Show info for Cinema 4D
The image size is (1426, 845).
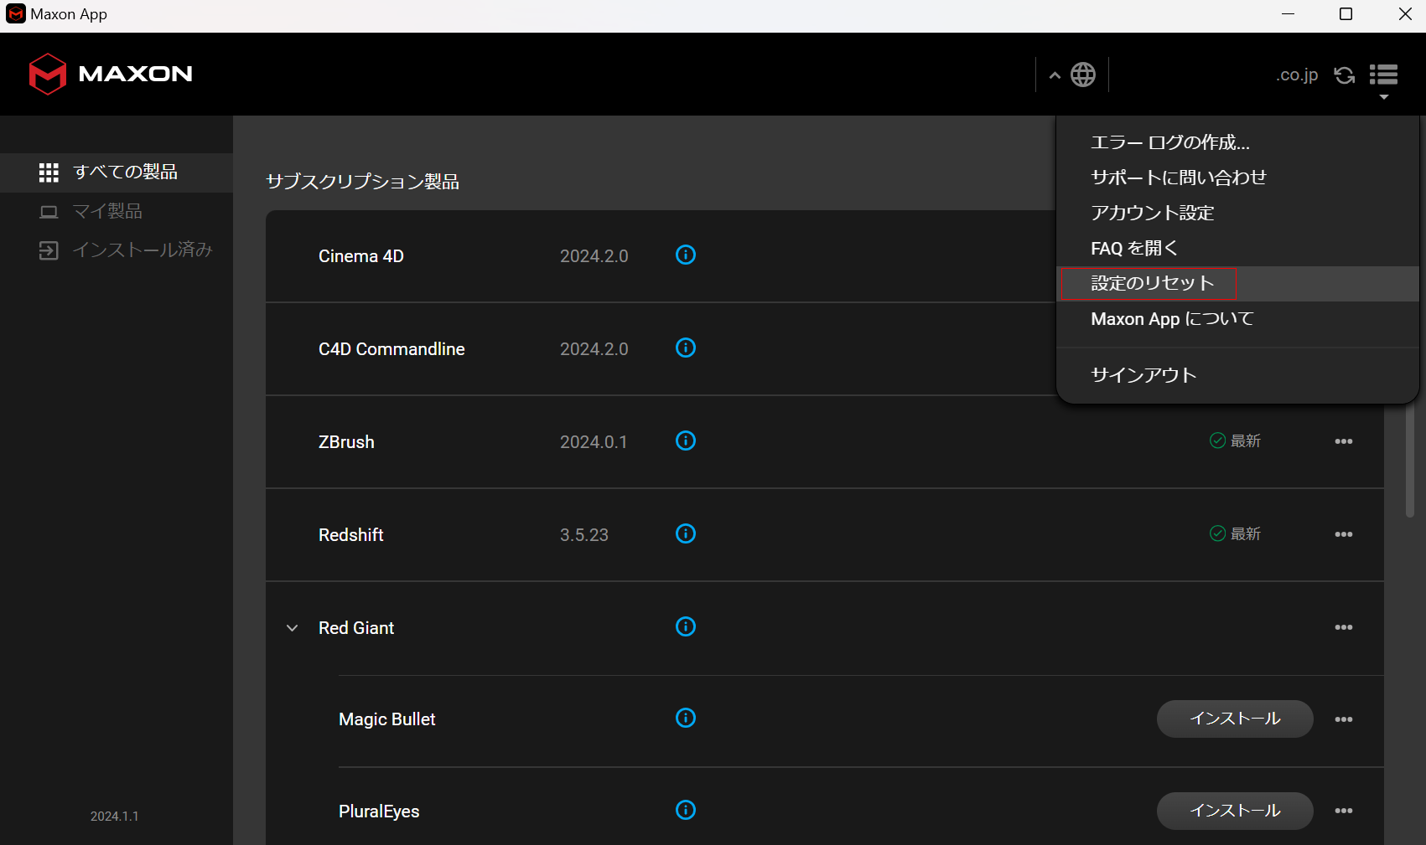686,255
